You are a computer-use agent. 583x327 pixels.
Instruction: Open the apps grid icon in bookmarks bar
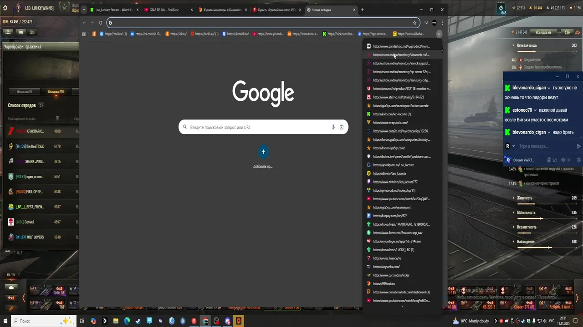(84, 34)
